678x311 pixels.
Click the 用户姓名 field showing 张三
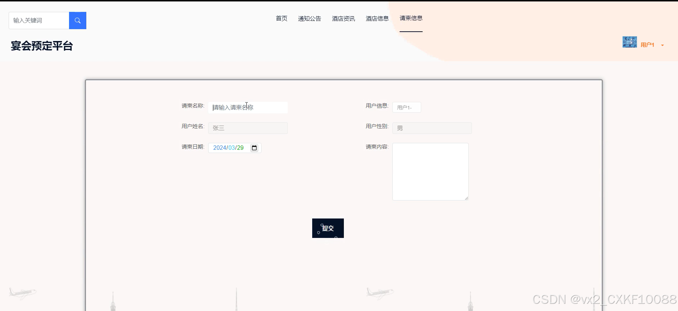click(x=248, y=128)
